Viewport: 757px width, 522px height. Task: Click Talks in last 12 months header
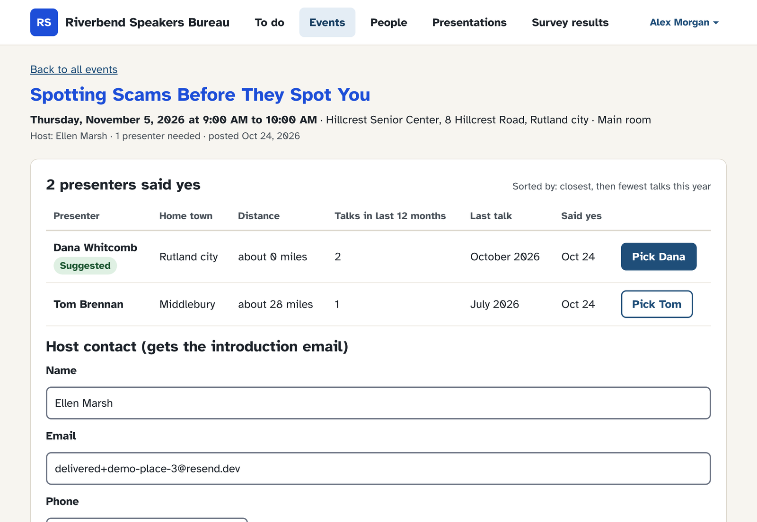coord(390,216)
